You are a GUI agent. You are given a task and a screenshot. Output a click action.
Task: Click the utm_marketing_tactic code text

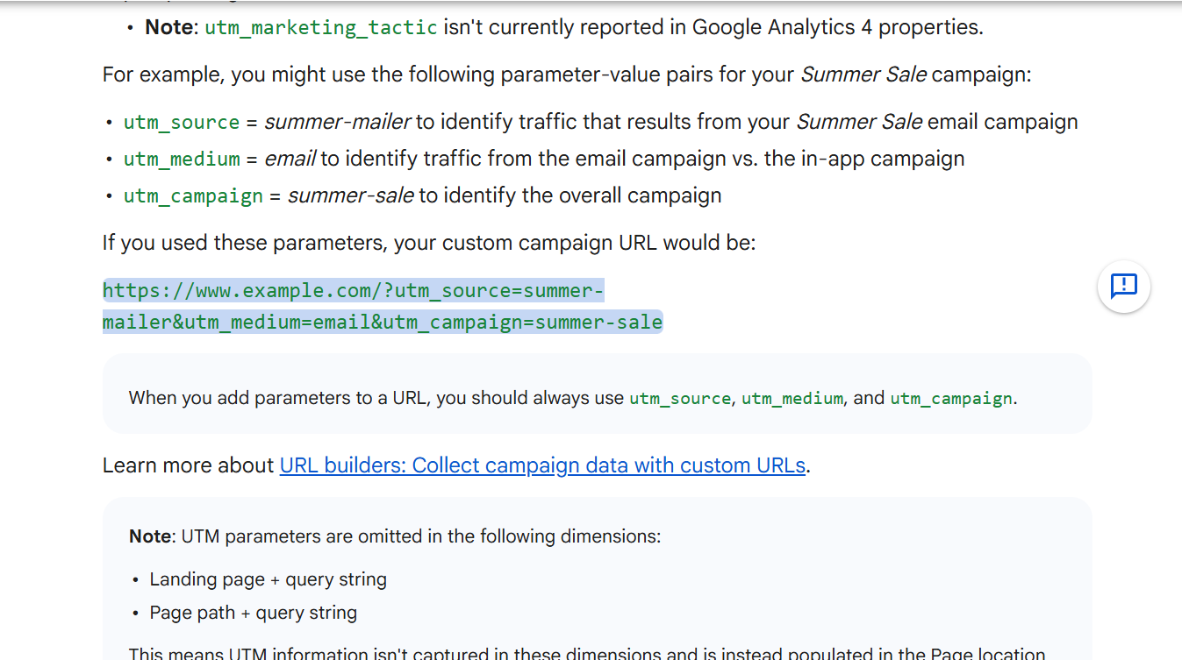321,27
